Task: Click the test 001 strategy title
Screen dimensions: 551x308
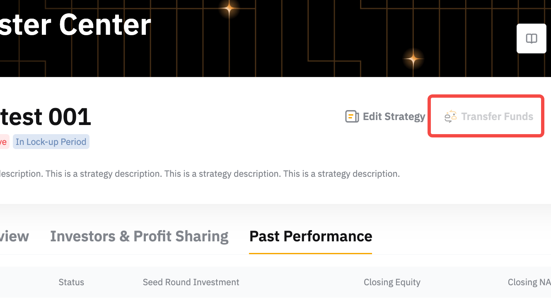Action: pos(46,117)
